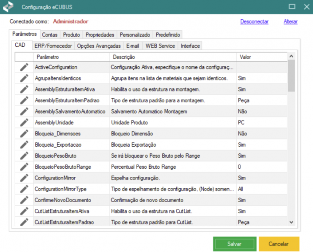313x252 pixels.
Task: Open the WEB Service sub-tab
Action: (x=160, y=46)
